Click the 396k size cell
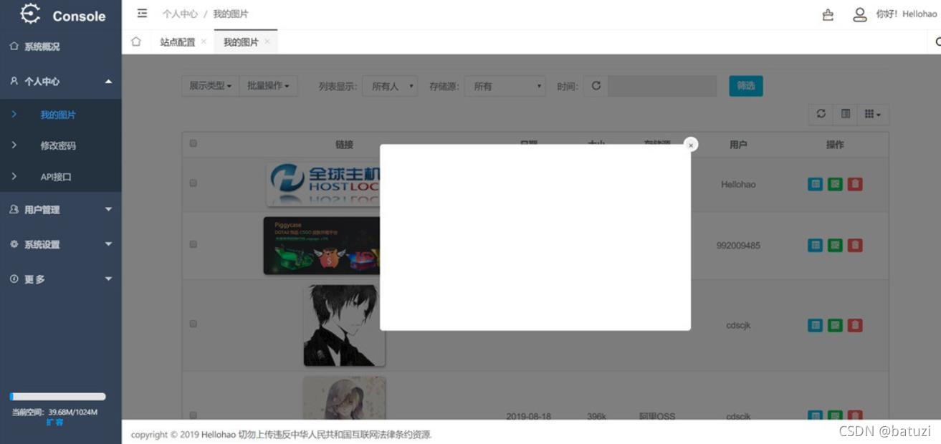The width and height of the screenshot is (941, 444). (596, 416)
